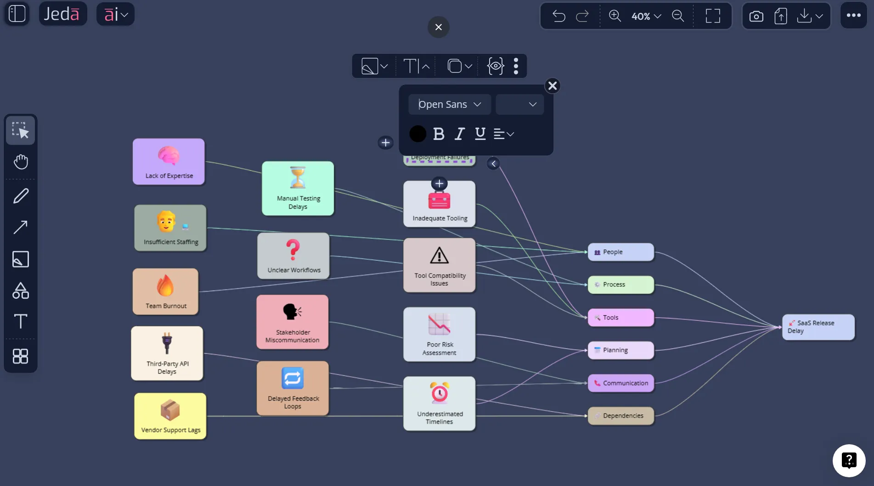Open the text alignment dropdown

click(x=503, y=134)
